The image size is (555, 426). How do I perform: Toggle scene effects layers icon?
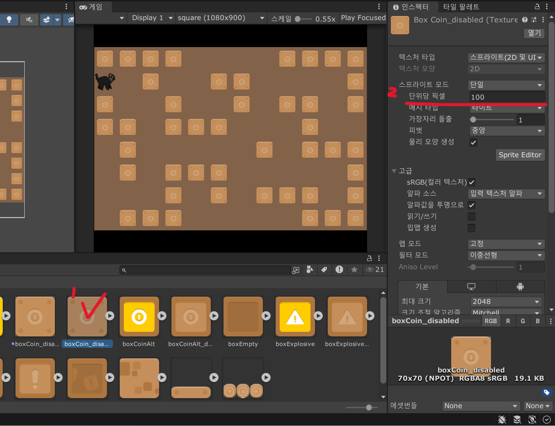point(46,19)
